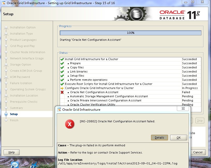Click 'Automatic Storage Management Configuration Assistant' row
Viewport: 211px width, 168px height.
click(131, 97)
